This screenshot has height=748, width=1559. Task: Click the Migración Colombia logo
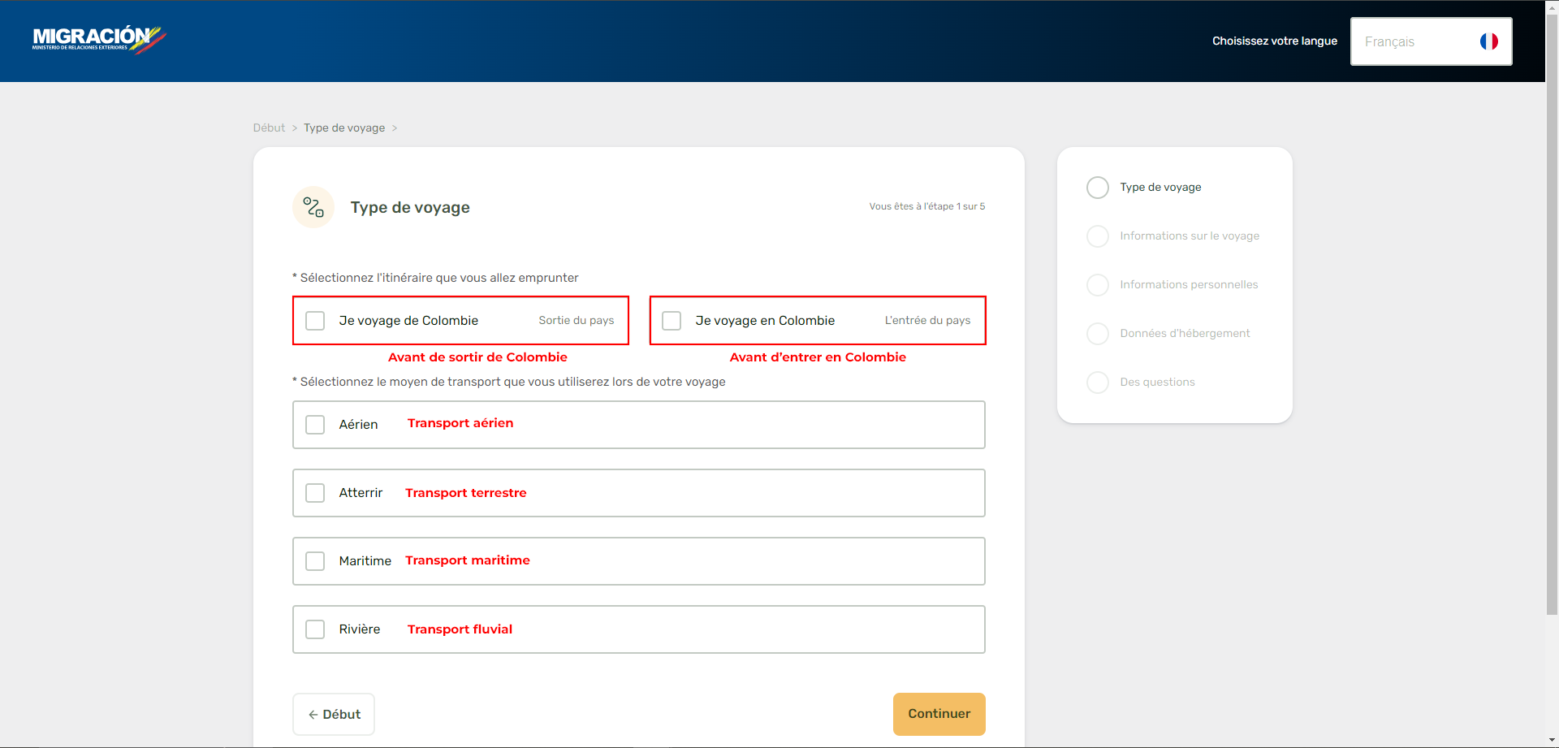click(x=98, y=39)
